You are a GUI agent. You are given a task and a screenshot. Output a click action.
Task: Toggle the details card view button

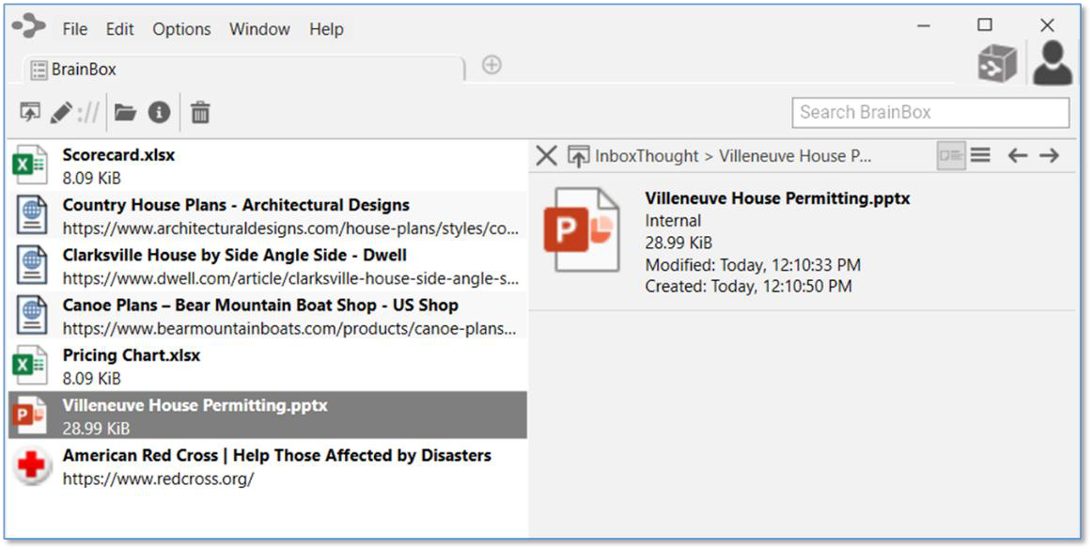tap(951, 156)
